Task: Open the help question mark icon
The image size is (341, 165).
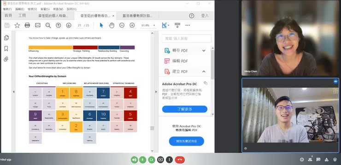Action: (192, 16)
